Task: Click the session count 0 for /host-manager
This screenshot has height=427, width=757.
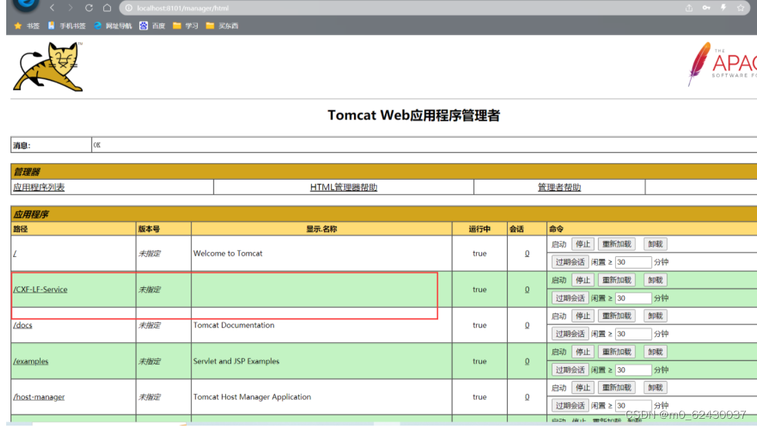Action: [x=527, y=397]
